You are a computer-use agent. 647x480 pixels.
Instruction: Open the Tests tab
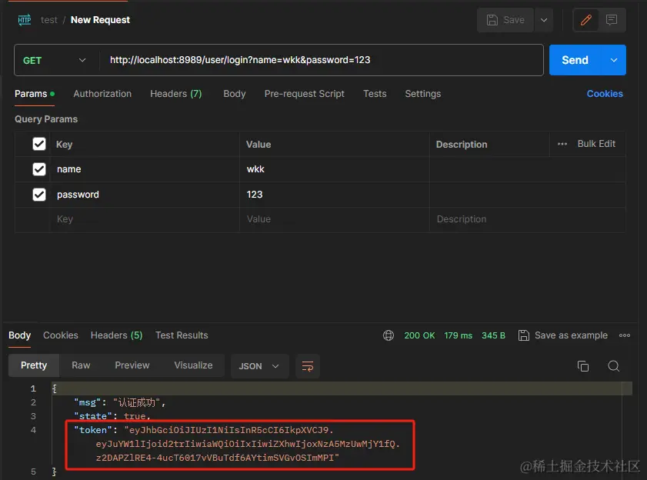pyautogui.click(x=375, y=94)
